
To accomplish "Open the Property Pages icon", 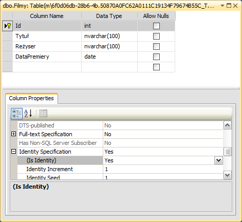I will 43,114.
